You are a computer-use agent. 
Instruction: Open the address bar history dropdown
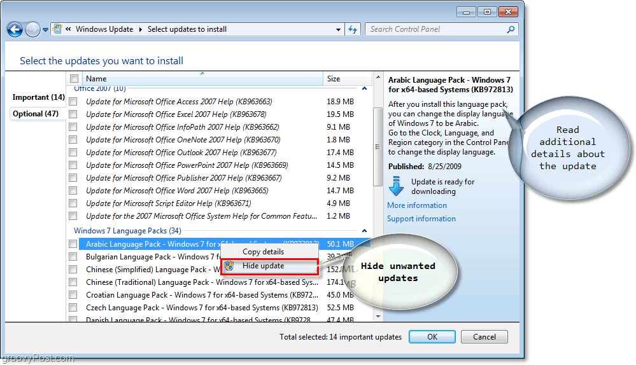coord(338,30)
